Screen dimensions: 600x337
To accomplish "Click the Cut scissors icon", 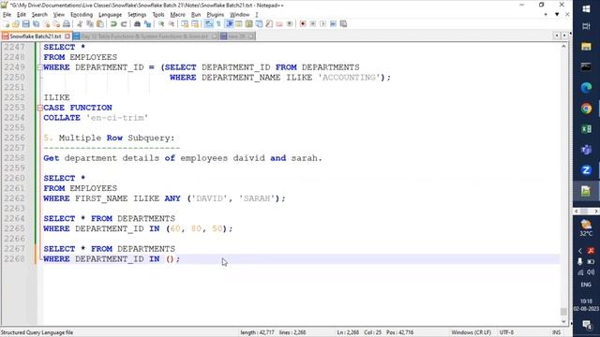I will tap(80, 24).
